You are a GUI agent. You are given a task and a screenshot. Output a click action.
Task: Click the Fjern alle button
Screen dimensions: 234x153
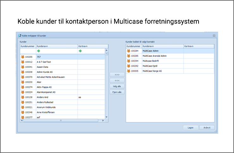point(117,92)
